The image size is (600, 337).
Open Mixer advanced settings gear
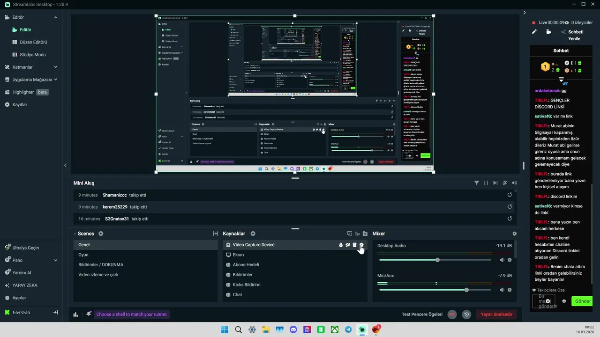coord(515,234)
